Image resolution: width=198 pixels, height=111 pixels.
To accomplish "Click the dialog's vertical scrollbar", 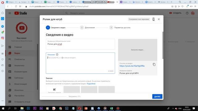I will click(x=163, y=45).
